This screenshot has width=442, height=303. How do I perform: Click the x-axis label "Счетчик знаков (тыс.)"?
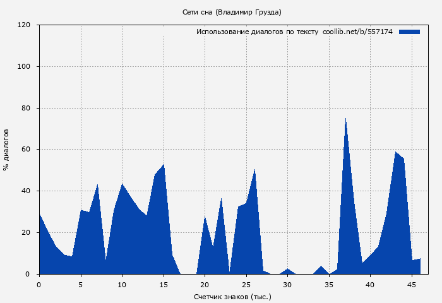coord(232,296)
